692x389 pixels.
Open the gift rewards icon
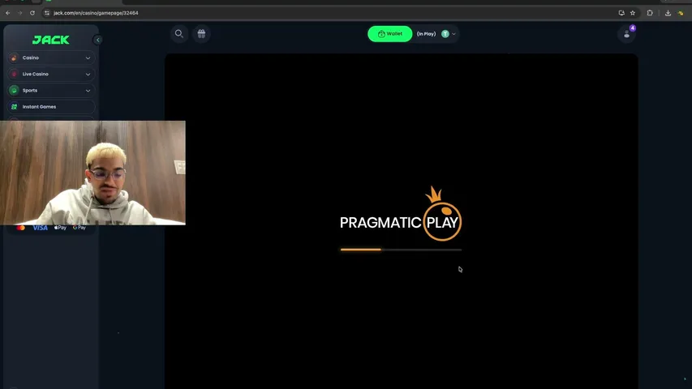[201, 34]
